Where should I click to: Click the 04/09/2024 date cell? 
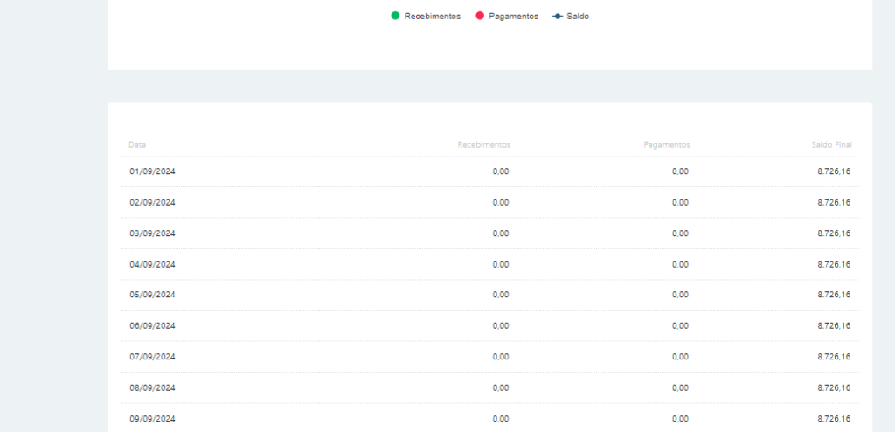[x=153, y=264]
